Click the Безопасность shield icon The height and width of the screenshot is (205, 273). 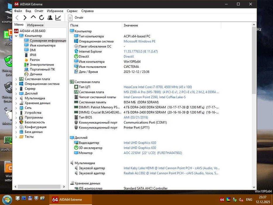(21, 122)
